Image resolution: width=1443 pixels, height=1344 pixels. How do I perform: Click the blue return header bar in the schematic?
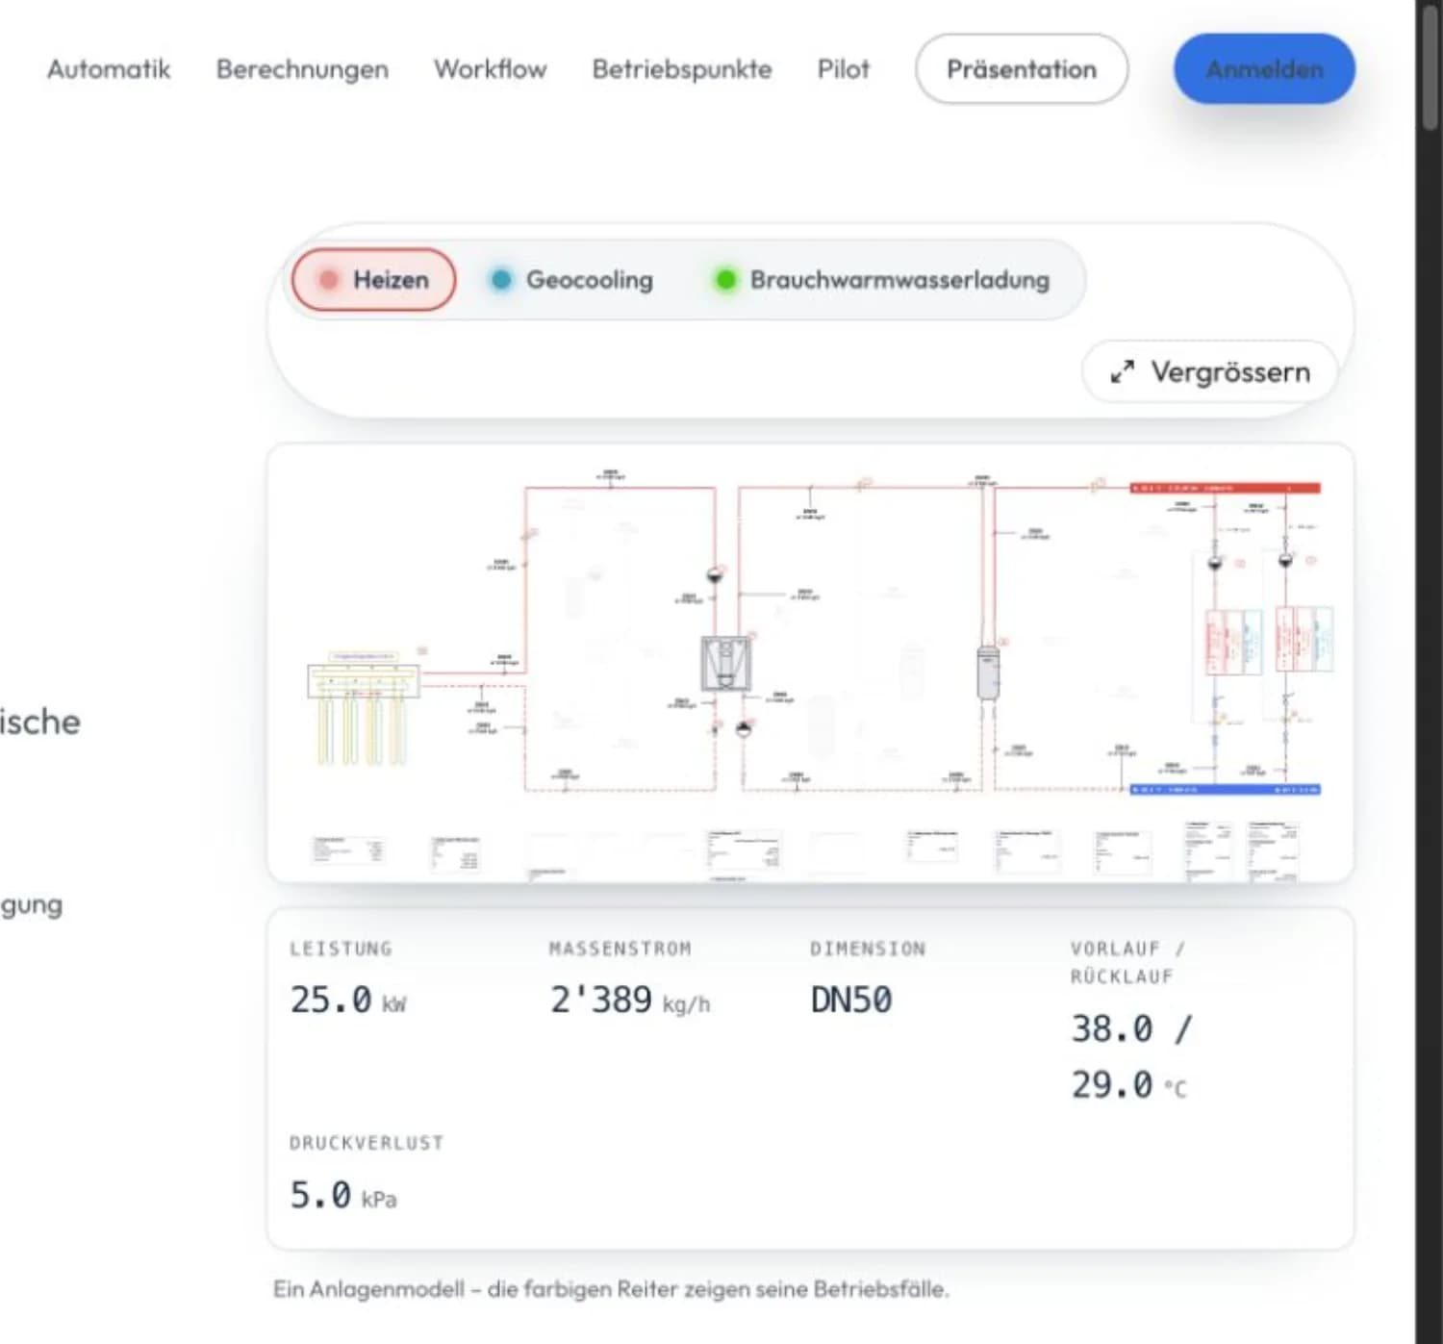point(1225,790)
